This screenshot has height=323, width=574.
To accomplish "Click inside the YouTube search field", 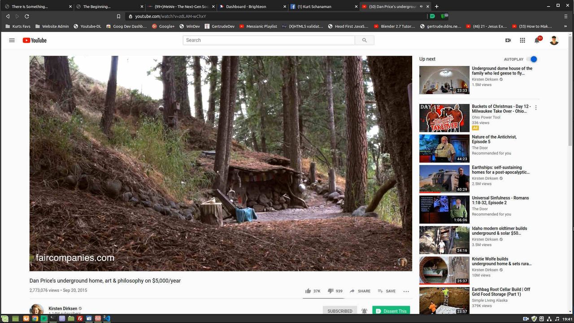I will pyautogui.click(x=269, y=40).
